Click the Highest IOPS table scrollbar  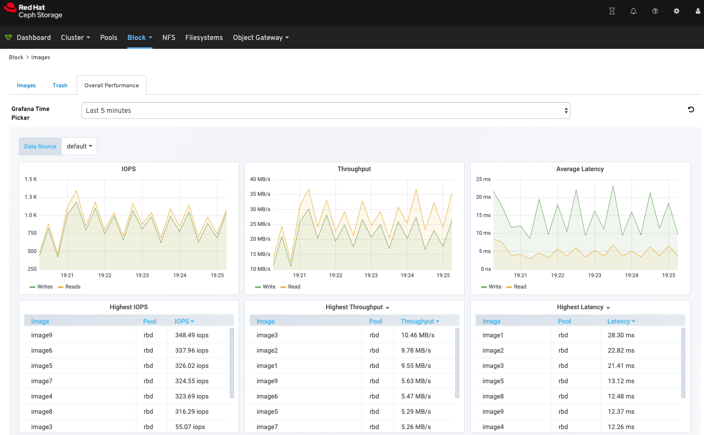pos(232,362)
